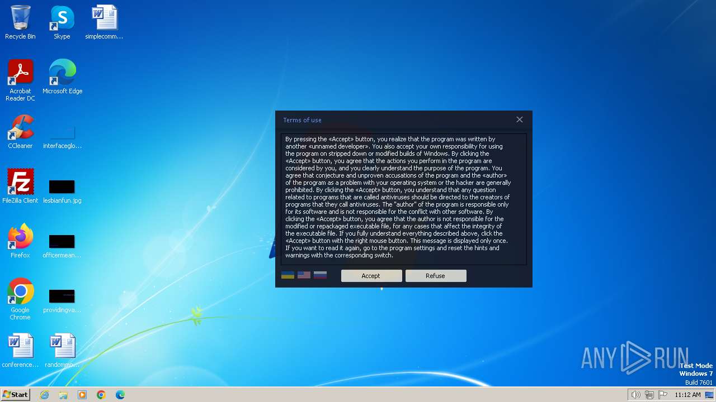
Task: Select the providingva desktop file
Action: point(62,300)
